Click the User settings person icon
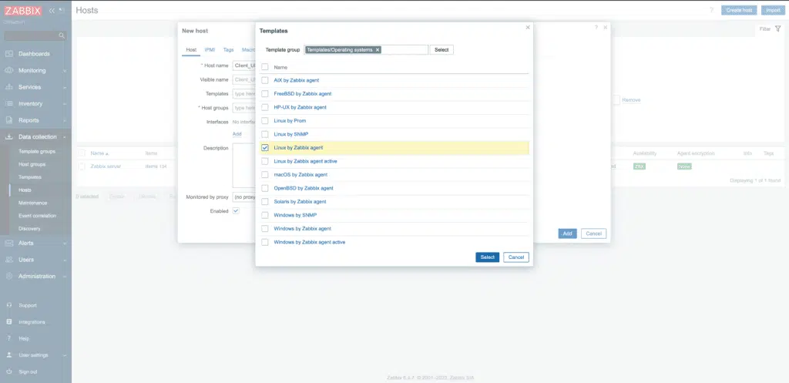This screenshot has height=383, width=789. tap(9, 355)
